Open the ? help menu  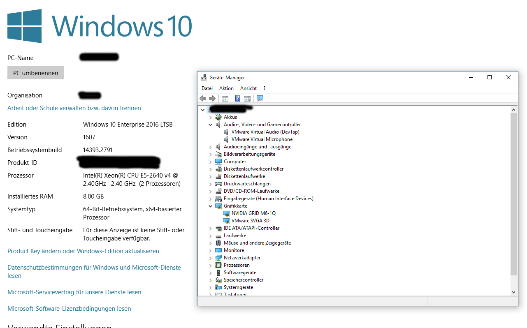coord(264,88)
